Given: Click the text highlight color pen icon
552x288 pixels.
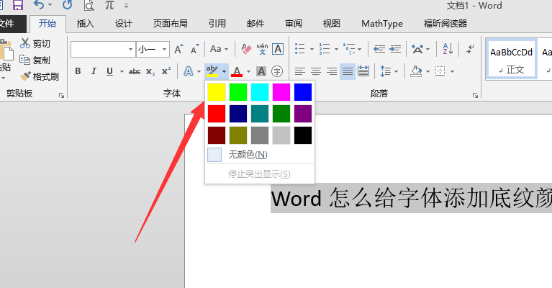Looking at the screenshot, I should click(x=212, y=71).
